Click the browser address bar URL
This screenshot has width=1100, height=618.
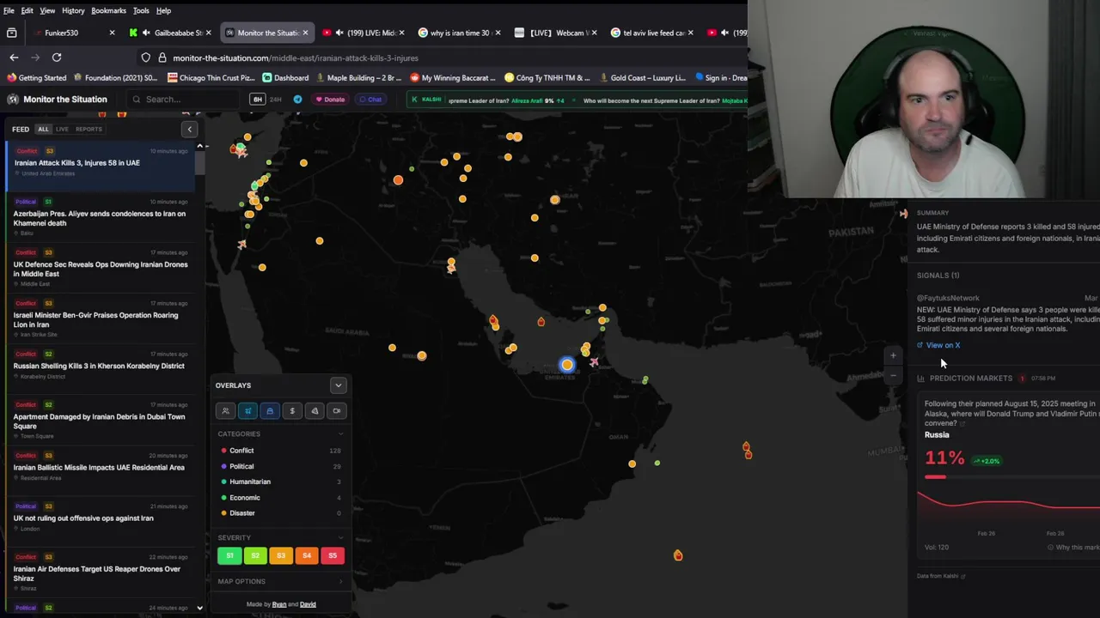point(296,58)
